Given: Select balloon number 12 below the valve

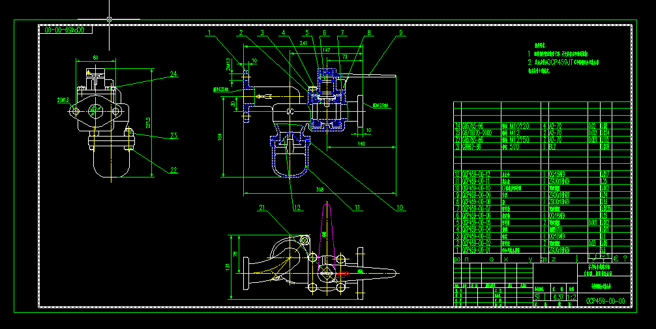Looking at the screenshot, I should pos(297,207).
